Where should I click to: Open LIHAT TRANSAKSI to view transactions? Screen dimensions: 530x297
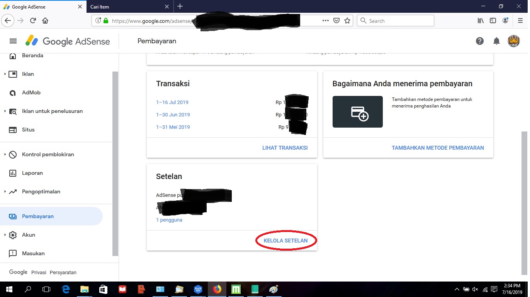pos(285,148)
